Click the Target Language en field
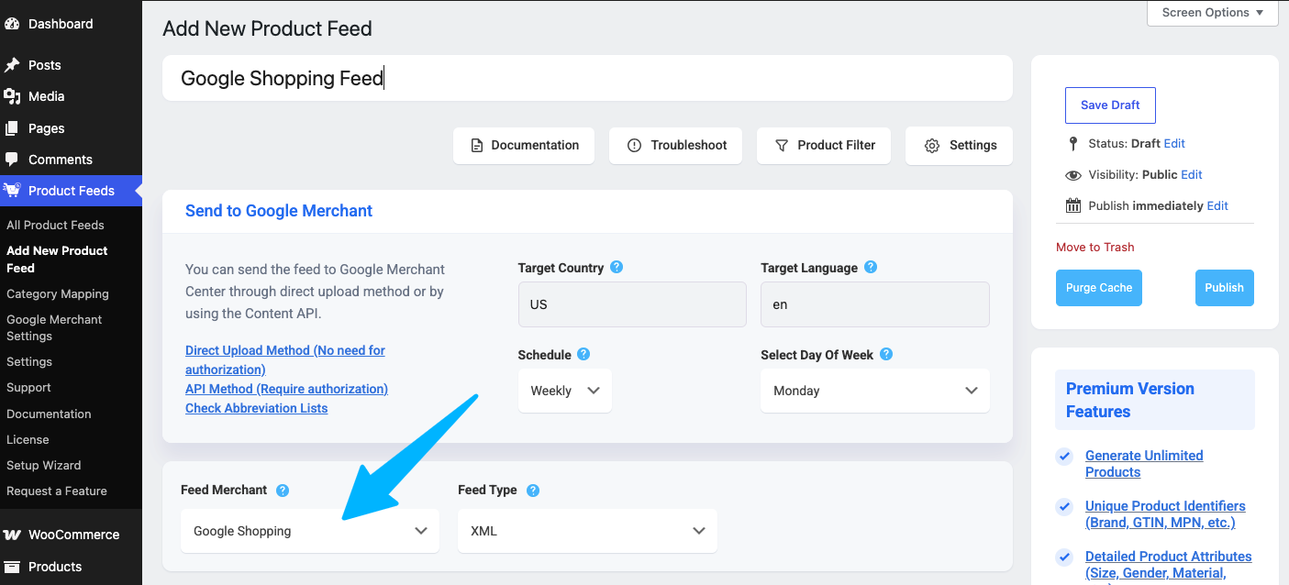Image resolution: width=1289 pixels, height=585 pixels. point(875,304)
